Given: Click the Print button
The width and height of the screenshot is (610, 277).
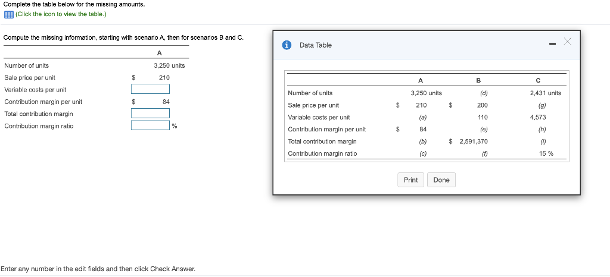Looking at the screenshot, I should pyautogui.click(x=410, y=180).
